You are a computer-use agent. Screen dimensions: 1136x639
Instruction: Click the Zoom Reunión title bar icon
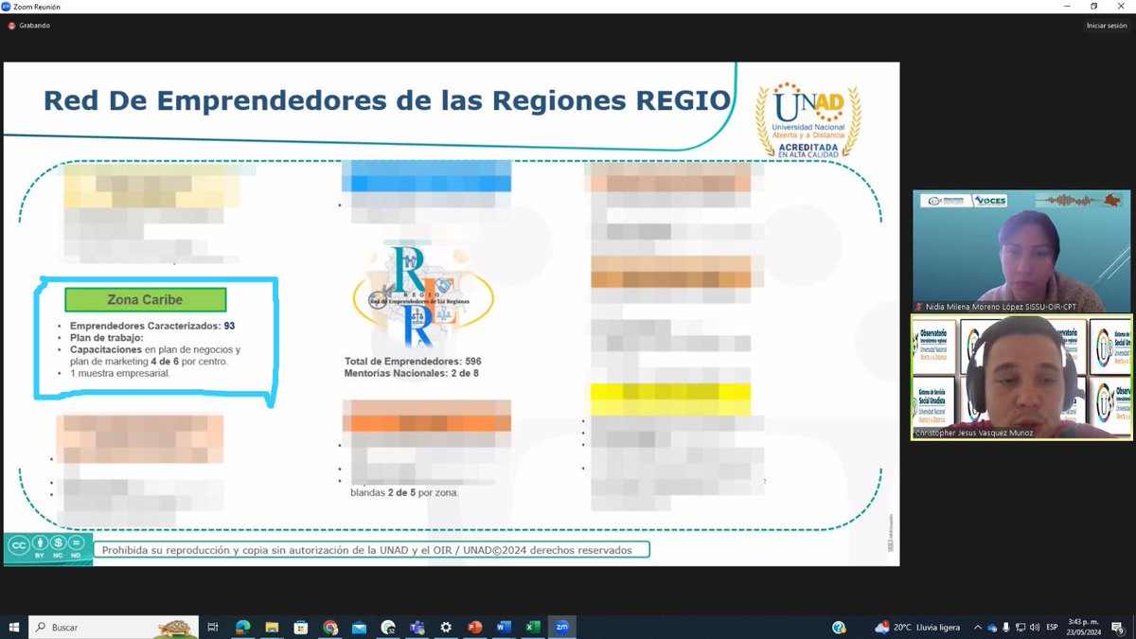(6, 7)
